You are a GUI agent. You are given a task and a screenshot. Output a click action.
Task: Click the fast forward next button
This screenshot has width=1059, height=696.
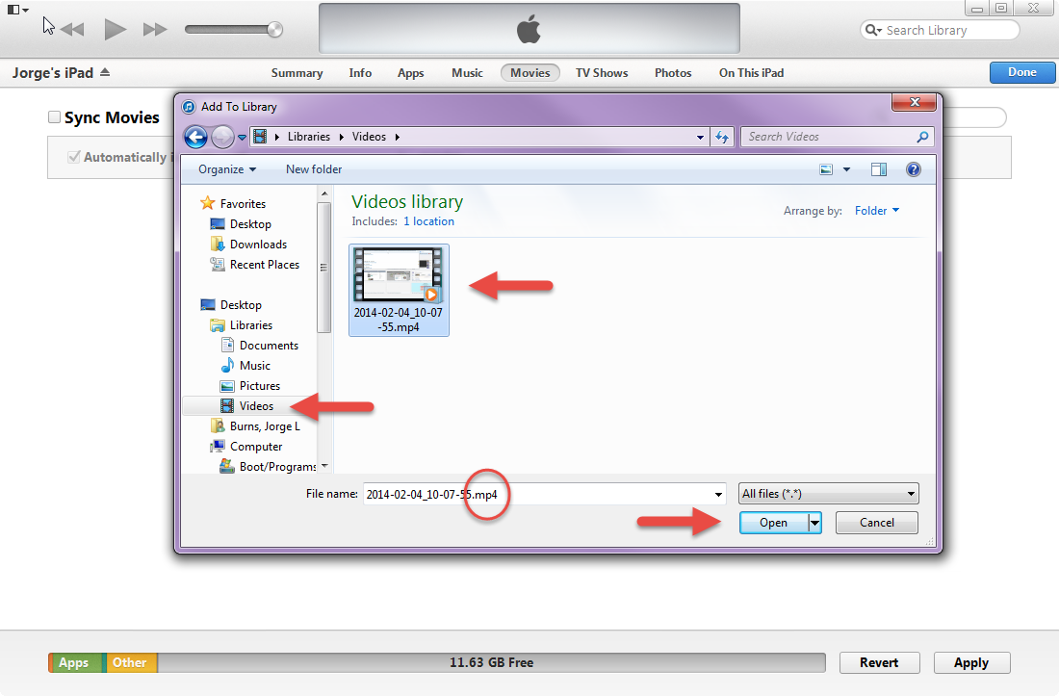[x=155, y=30]
